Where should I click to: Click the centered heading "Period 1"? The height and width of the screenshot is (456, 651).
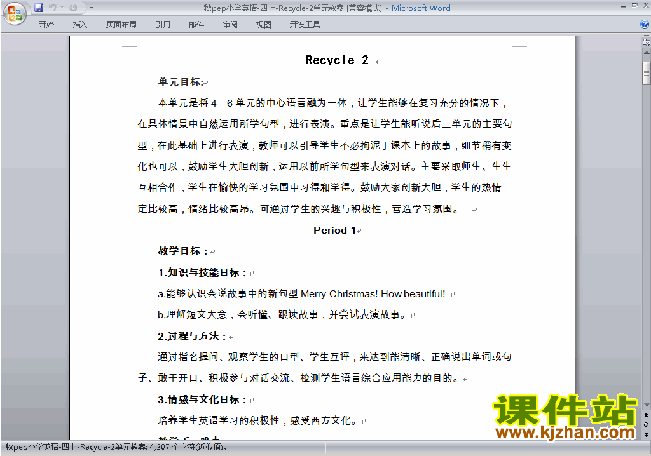(x=334, y=231)
